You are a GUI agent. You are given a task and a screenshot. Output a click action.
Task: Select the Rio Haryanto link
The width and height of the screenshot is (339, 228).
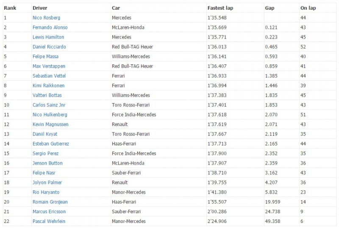point(46,192)
